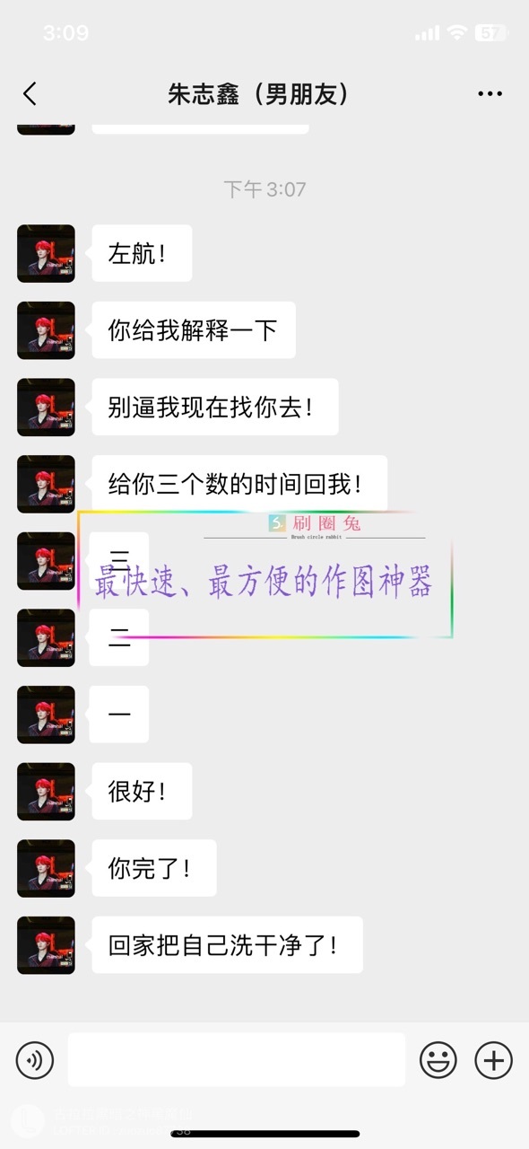This screenshot has width=529, height=1149.
Task: Select the 很好！ message bubble
Action: coord(142,792)
